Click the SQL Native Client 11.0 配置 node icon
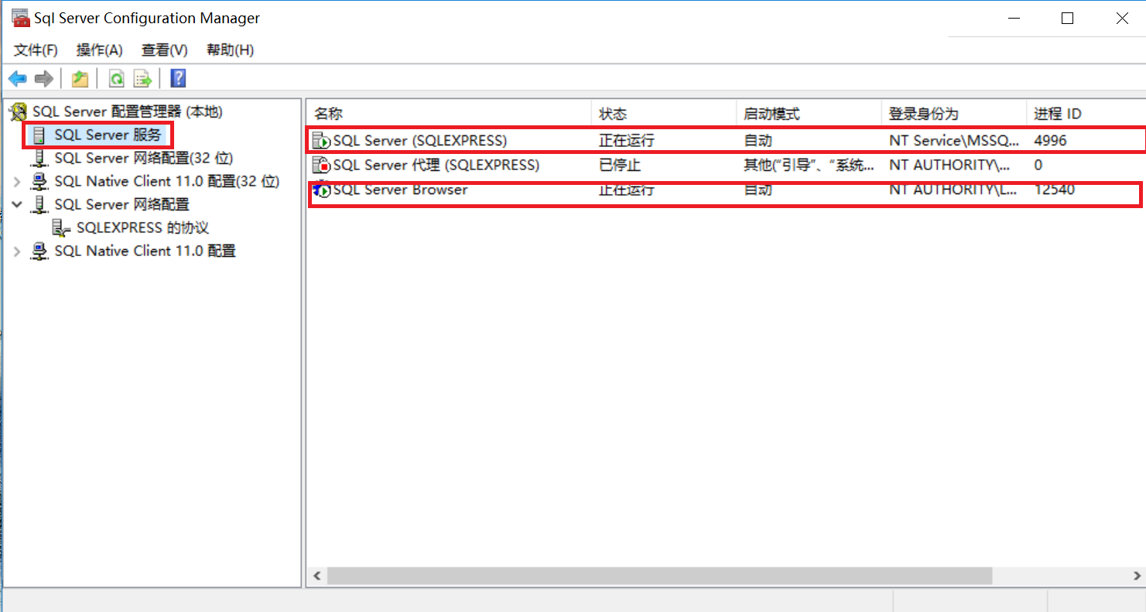Image resolution: width=1146 pixels, height=612 pixels. (x=39, y=251)
